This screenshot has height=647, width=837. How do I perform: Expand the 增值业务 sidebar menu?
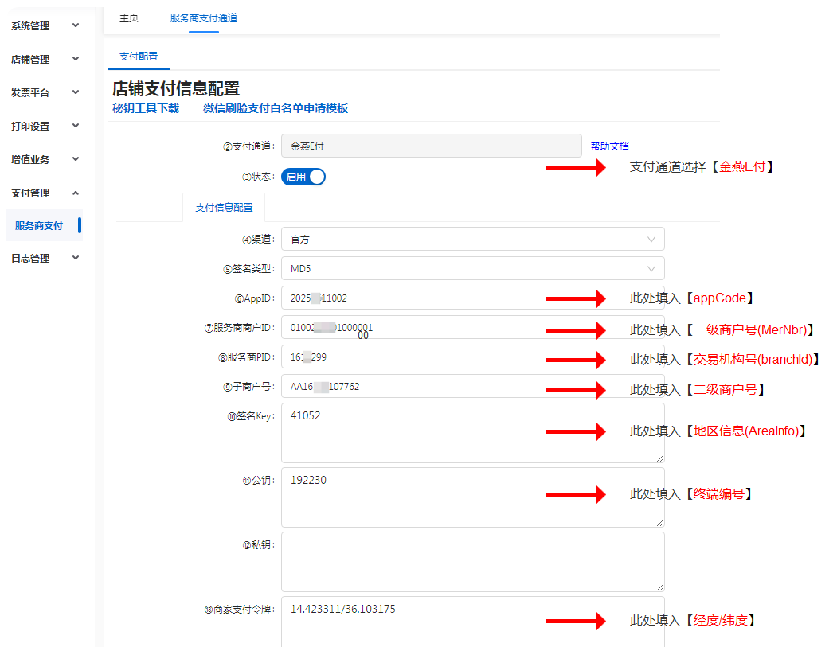(x=45, y=160)
